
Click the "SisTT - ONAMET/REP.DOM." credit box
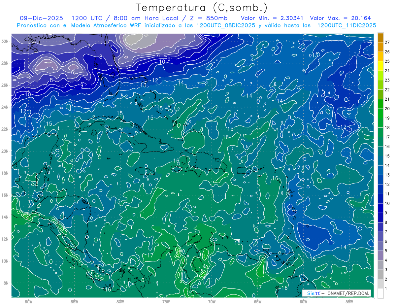point(337,293)
